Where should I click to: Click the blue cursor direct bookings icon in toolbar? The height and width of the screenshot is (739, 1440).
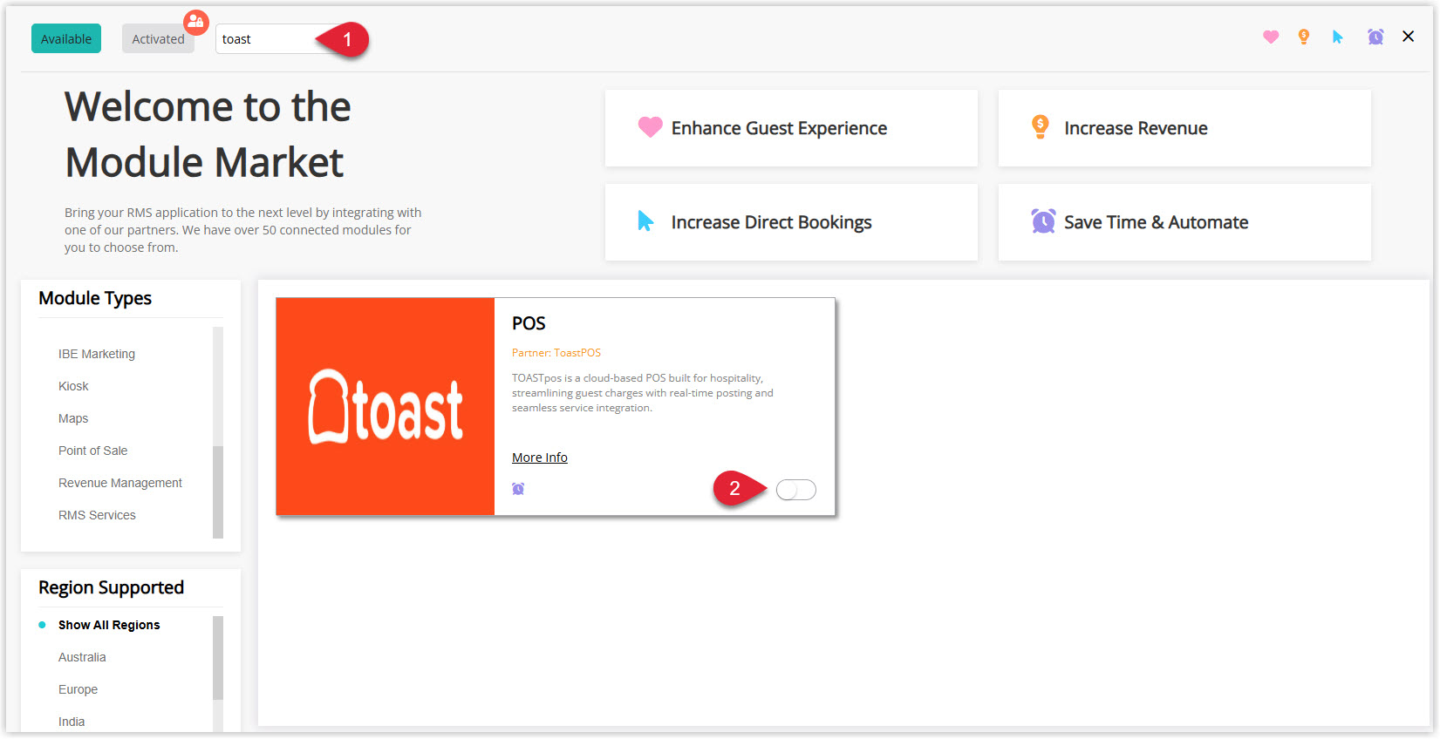[x=1338, y=37]
